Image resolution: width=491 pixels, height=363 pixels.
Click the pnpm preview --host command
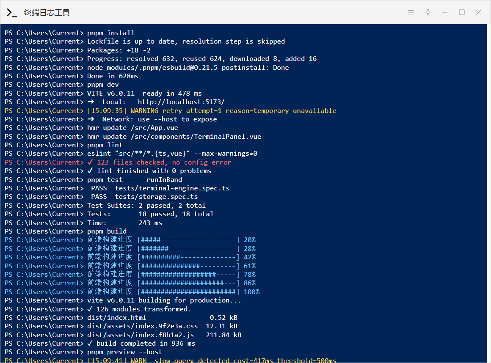[x=124, y=352]
